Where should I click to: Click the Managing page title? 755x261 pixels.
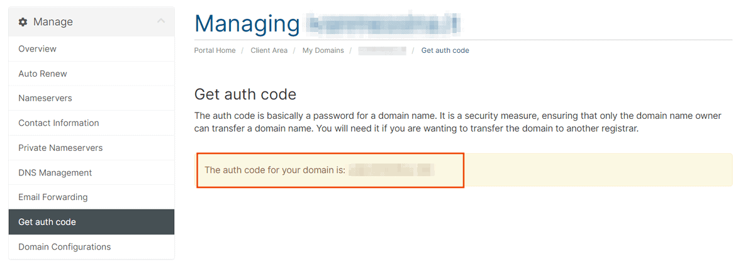pyautogui.click(x=247, y=24)
